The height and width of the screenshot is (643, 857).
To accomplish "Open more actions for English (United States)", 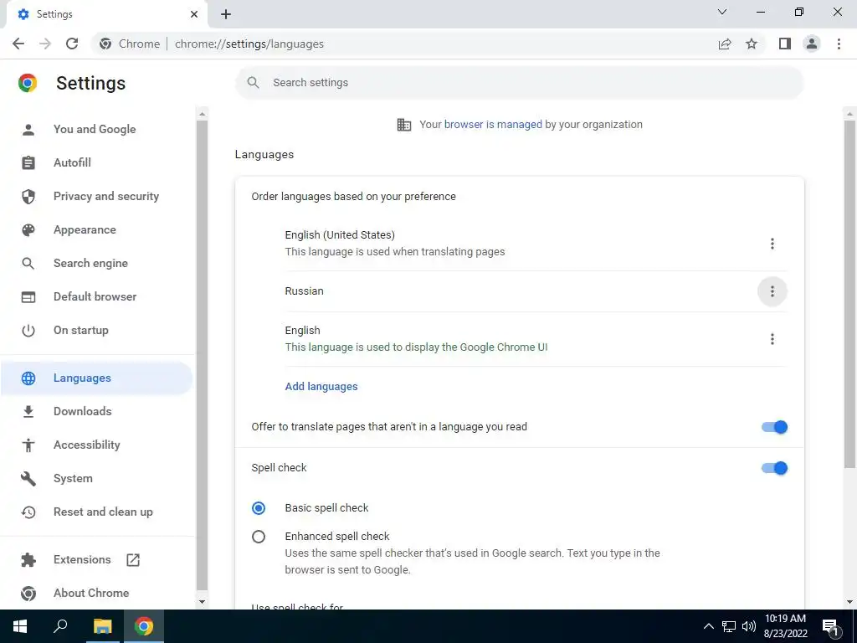I will [x=772, y=244].
